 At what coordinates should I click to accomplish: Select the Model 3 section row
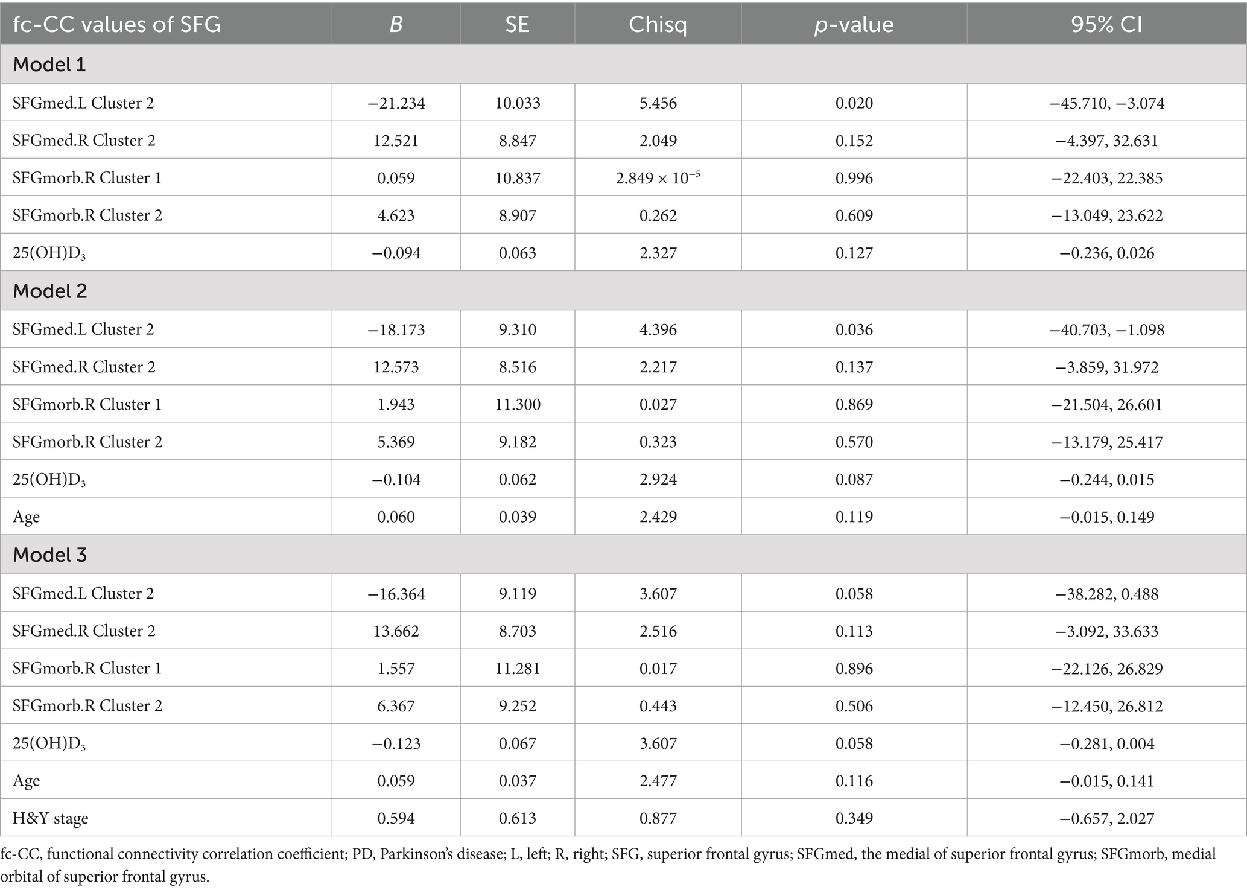49,555
